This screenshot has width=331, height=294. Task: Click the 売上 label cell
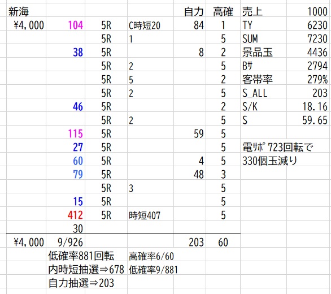pos(263,12)
